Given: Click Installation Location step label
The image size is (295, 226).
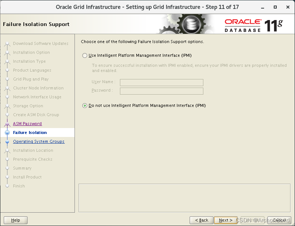Looking at the screenshot, I should click(33, 150).
